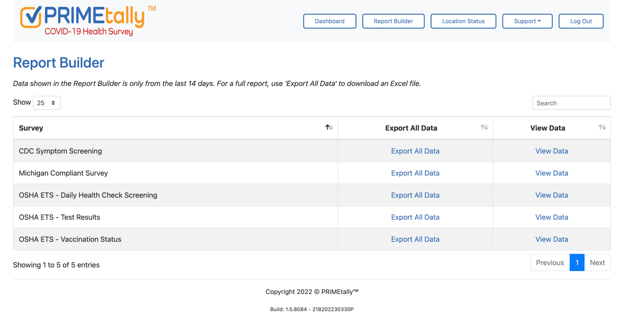This screenshot has width=624, height=321.
Task: Sort by View Data column arrows
Action: point(602,127)
